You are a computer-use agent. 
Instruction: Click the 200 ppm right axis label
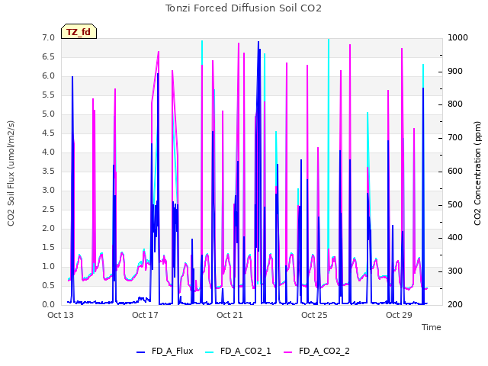tap(455, 305)
